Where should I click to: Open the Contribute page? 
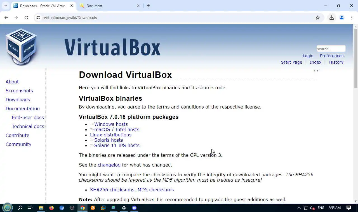17,135
